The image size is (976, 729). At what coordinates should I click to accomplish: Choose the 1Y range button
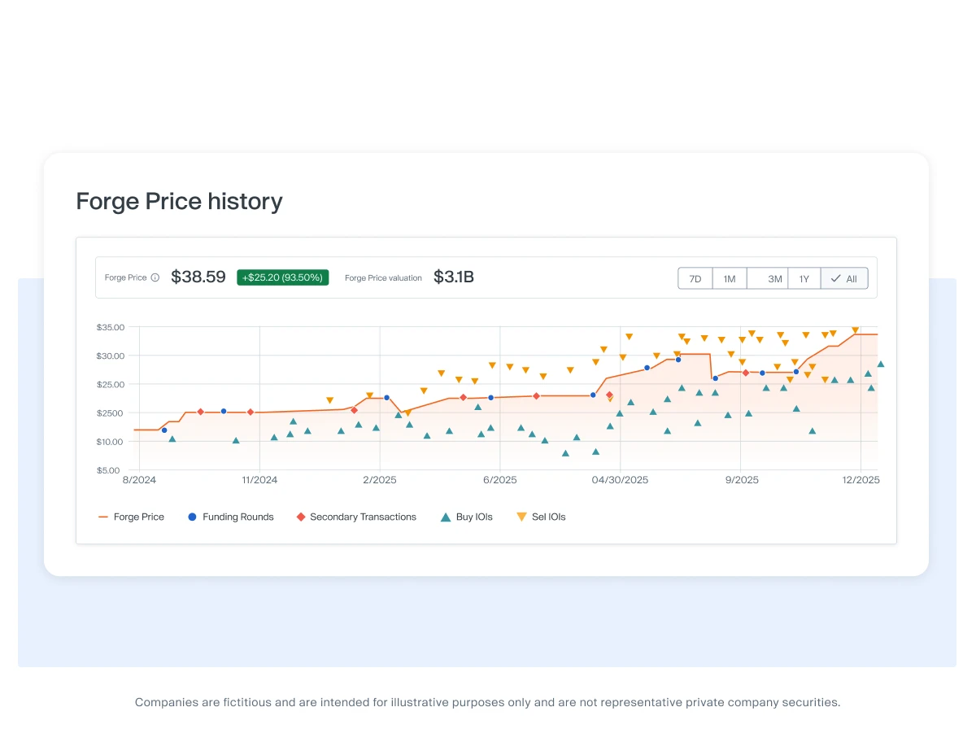coord(804,278)
